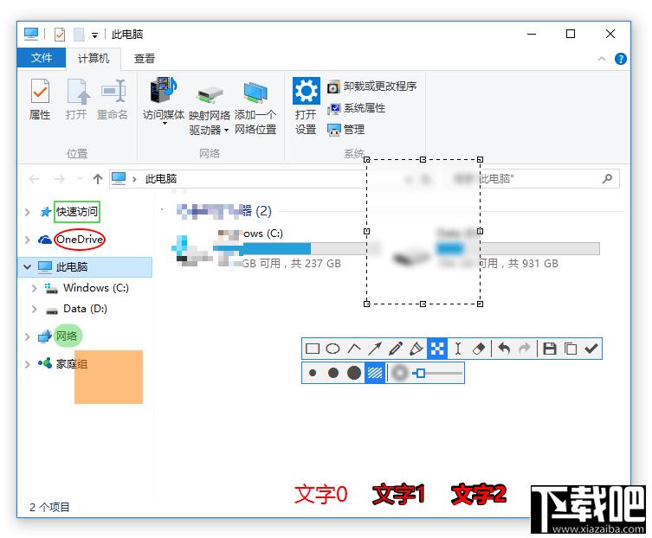Click 系统属性 in the ribbon

(x=357, y=108)
